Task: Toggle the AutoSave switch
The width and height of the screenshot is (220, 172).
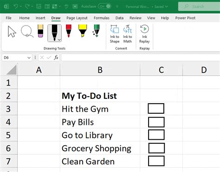Action: [105, 6]
